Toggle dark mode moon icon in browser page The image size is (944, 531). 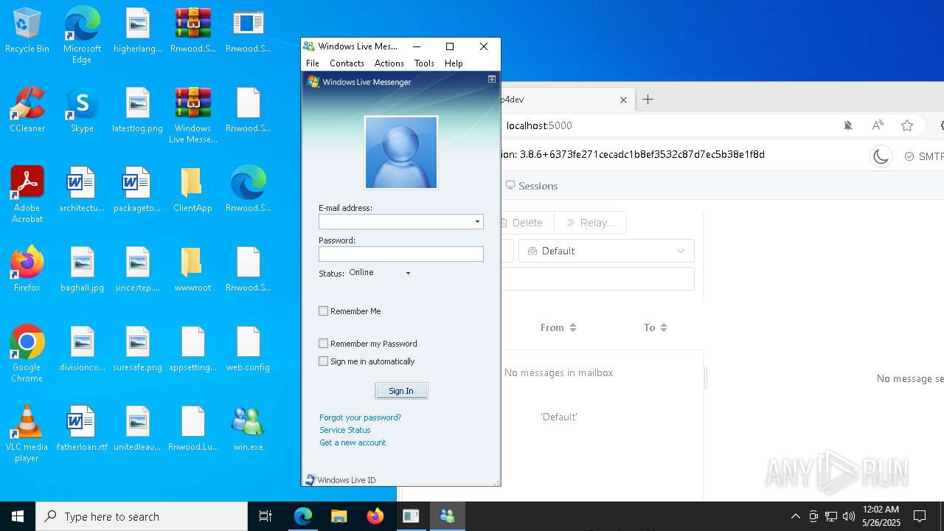click(x=881, y=156)
